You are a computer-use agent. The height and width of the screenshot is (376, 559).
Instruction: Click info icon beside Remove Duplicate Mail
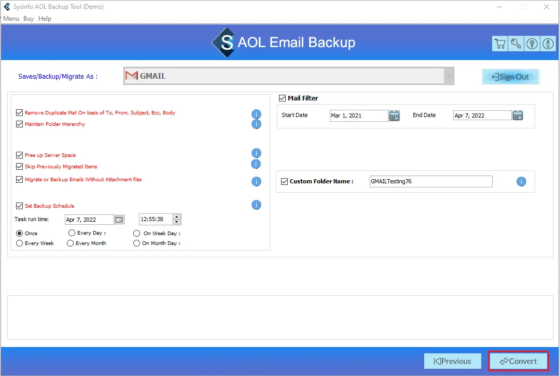tap(256, 114)
